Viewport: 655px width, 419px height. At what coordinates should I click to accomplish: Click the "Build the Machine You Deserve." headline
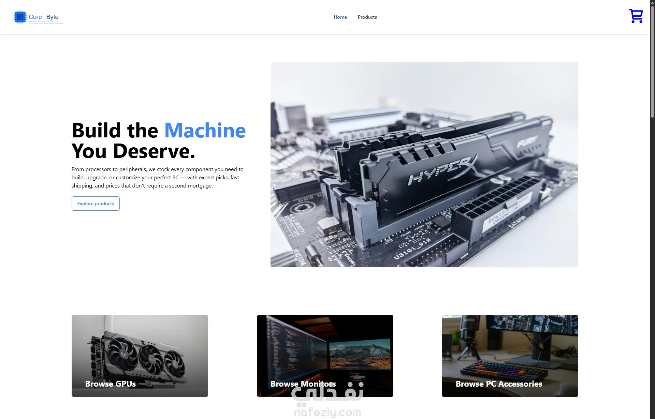159,140
